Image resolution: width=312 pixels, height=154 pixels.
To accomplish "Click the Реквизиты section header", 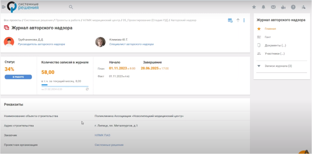I will coord(14,104).
